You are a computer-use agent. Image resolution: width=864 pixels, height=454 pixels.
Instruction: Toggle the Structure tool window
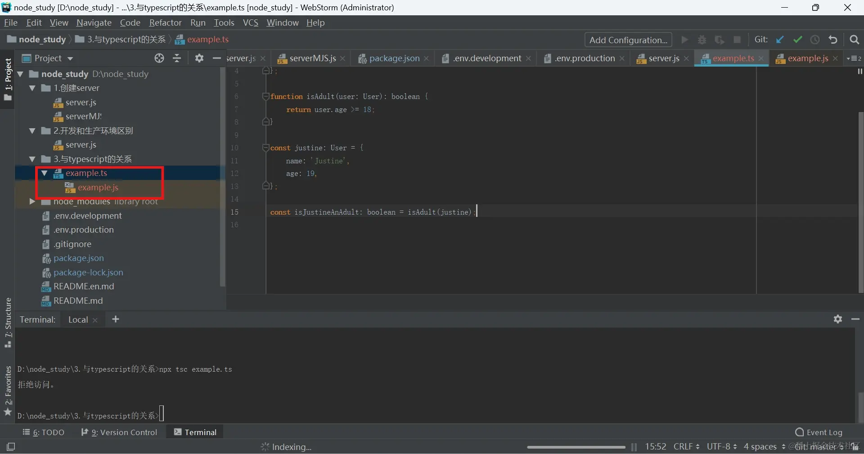(8, 322)
